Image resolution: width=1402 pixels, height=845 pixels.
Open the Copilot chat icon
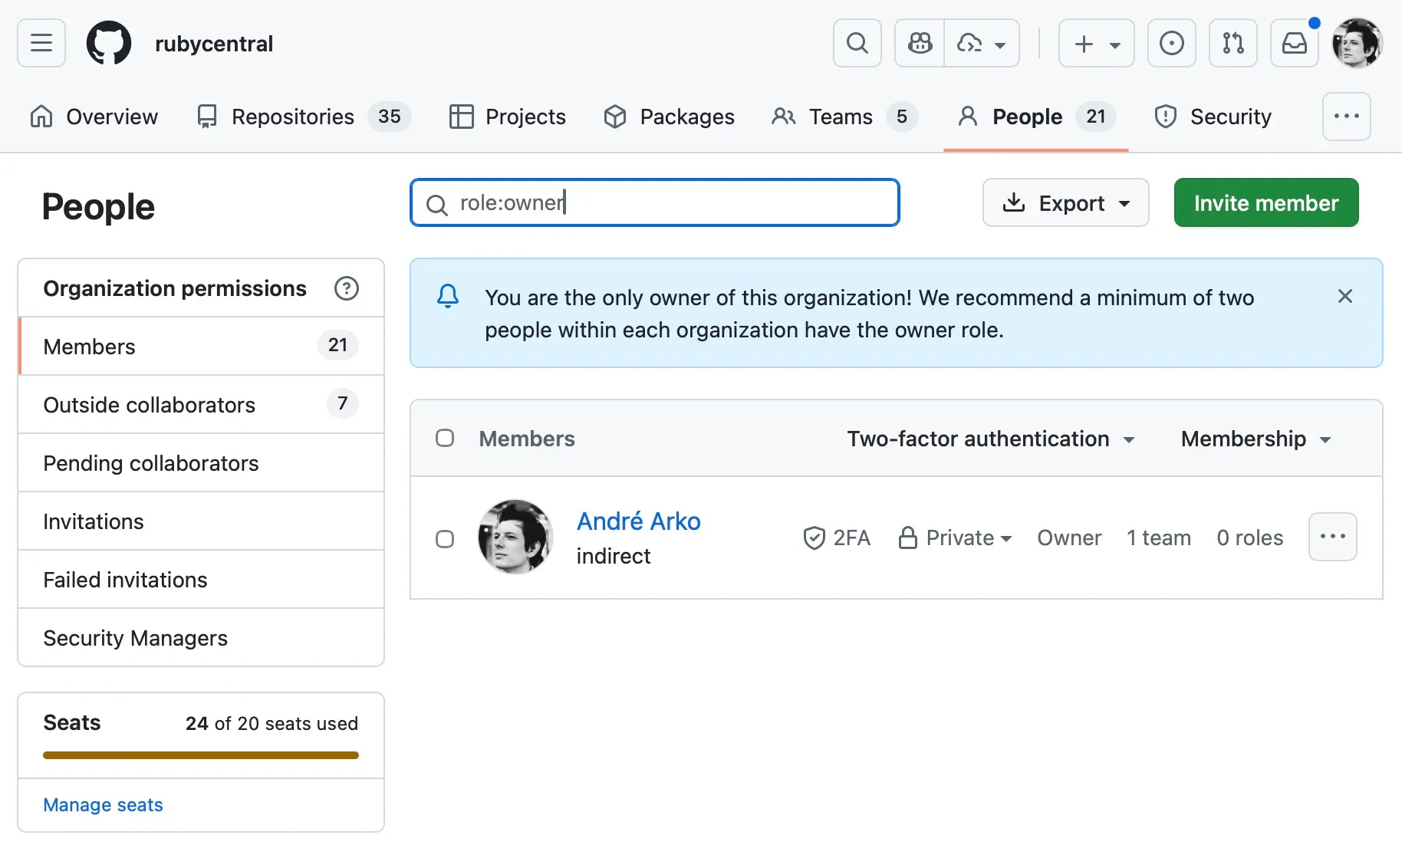(x=920, y=43)
